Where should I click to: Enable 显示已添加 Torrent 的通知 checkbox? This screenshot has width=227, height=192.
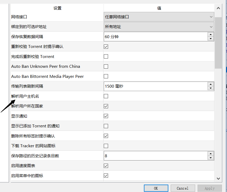coord(106,126)
